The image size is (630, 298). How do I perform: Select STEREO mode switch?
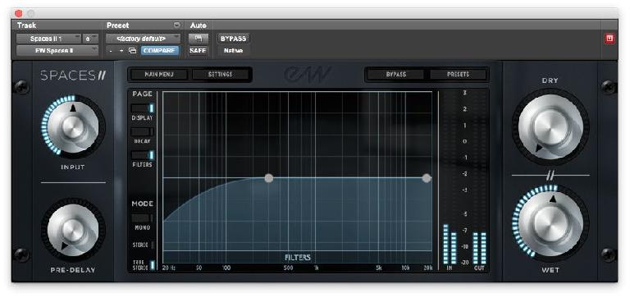click(x=153, y=245)
